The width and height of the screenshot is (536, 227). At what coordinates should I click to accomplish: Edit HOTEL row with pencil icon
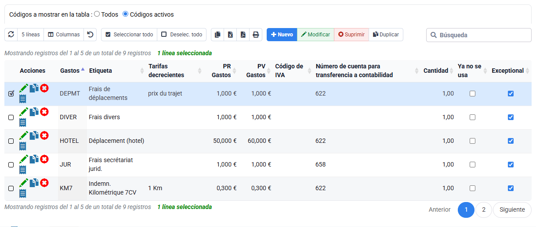point(24,135)
